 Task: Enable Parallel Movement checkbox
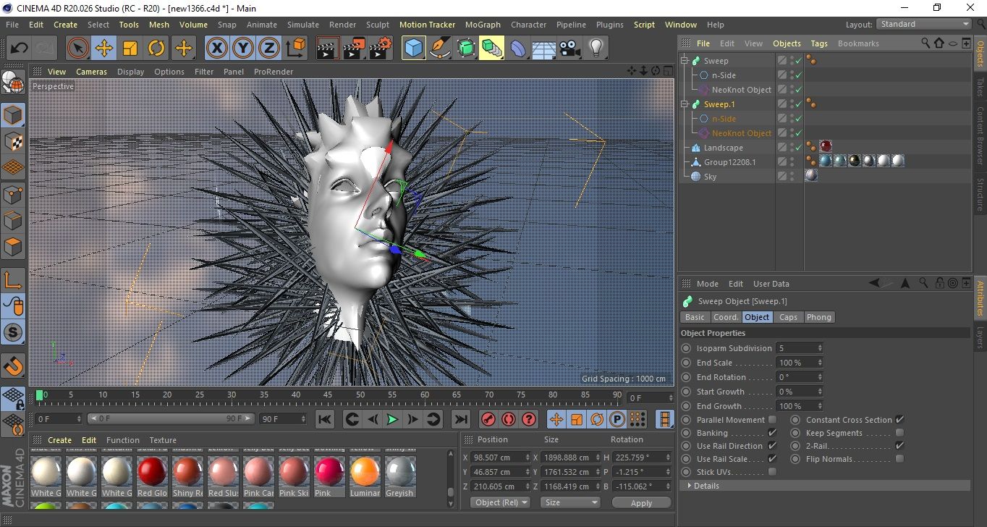click(772, 420)
